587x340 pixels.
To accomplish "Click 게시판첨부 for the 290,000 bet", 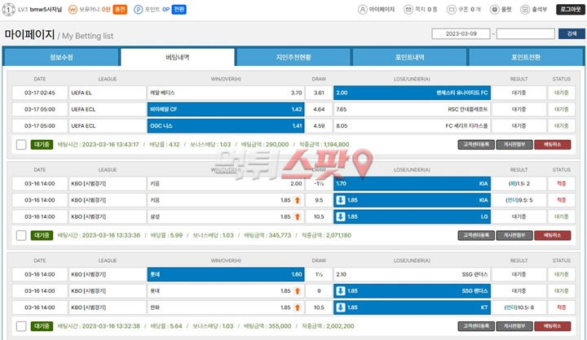I will tap(514, 145).
